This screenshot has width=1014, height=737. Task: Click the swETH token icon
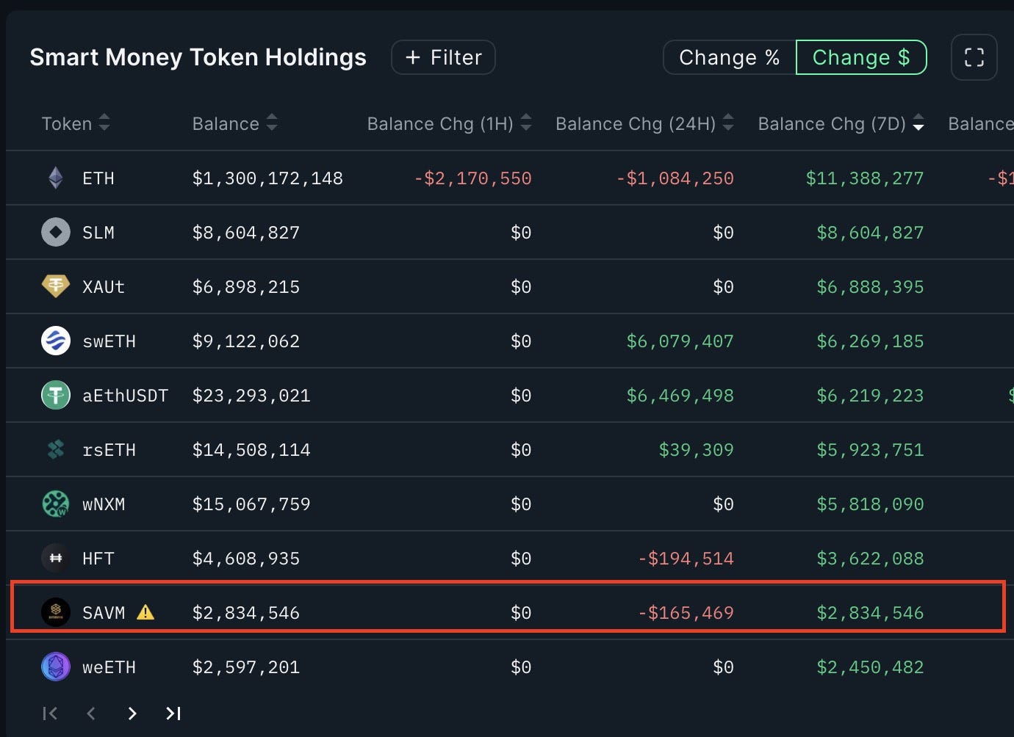pyautogui.click(x=56, y=341)
